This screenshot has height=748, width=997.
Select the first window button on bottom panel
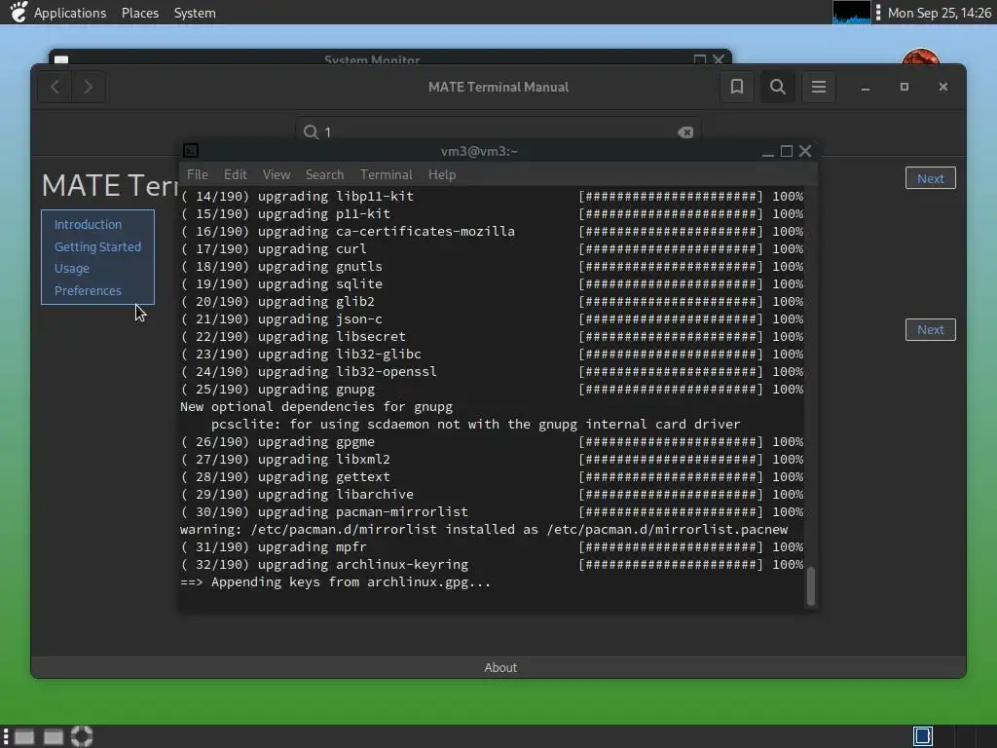pyautogui.click(x=24, y=737)
